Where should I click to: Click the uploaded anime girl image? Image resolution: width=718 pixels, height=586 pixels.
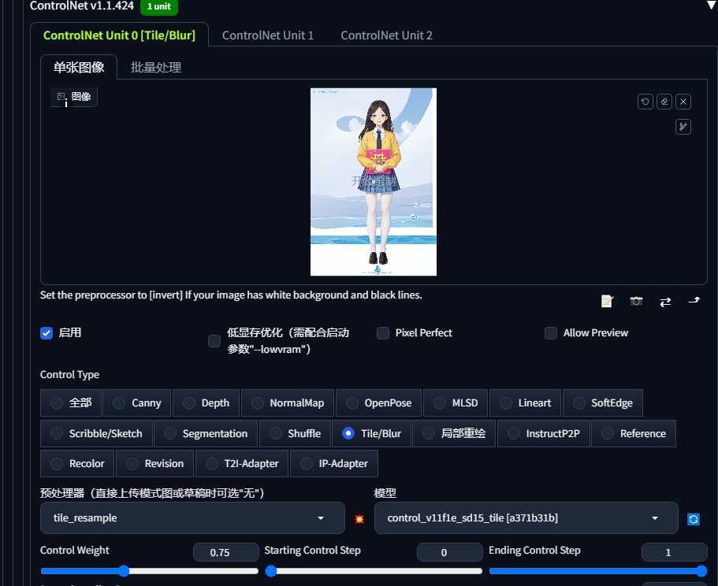[x=374, y=182]
